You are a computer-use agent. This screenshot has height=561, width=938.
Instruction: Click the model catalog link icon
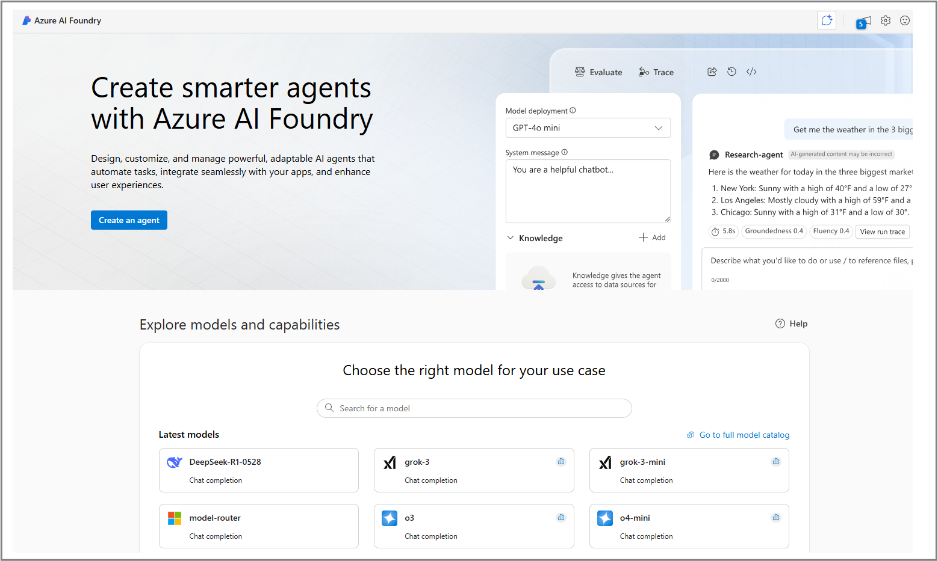tap(691, 435)
